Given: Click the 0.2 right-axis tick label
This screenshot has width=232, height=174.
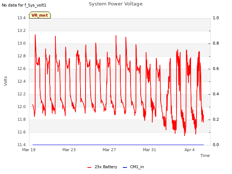Looking at the screenshot, I should tap(216, 119).
